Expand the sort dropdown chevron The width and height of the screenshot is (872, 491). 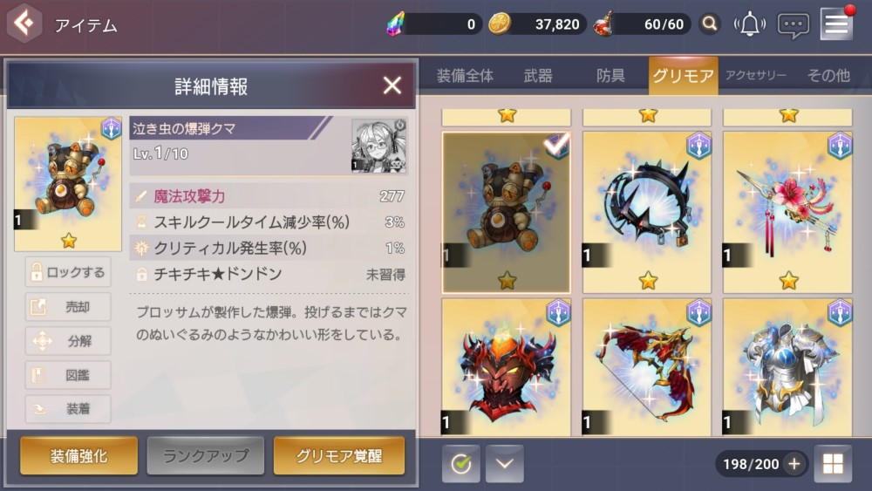click(504, 463)
